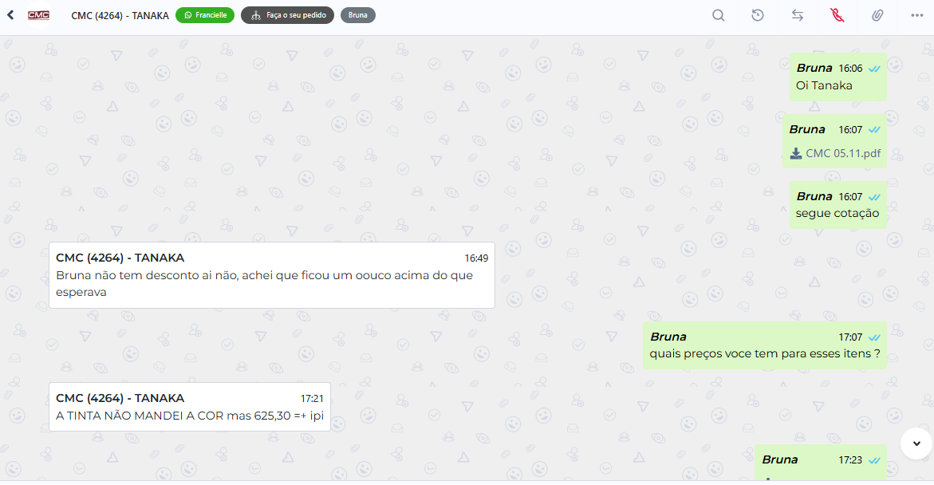Click the 'segue cotação' message bubble
Screen dimensions: 934x485
point(837,205)
